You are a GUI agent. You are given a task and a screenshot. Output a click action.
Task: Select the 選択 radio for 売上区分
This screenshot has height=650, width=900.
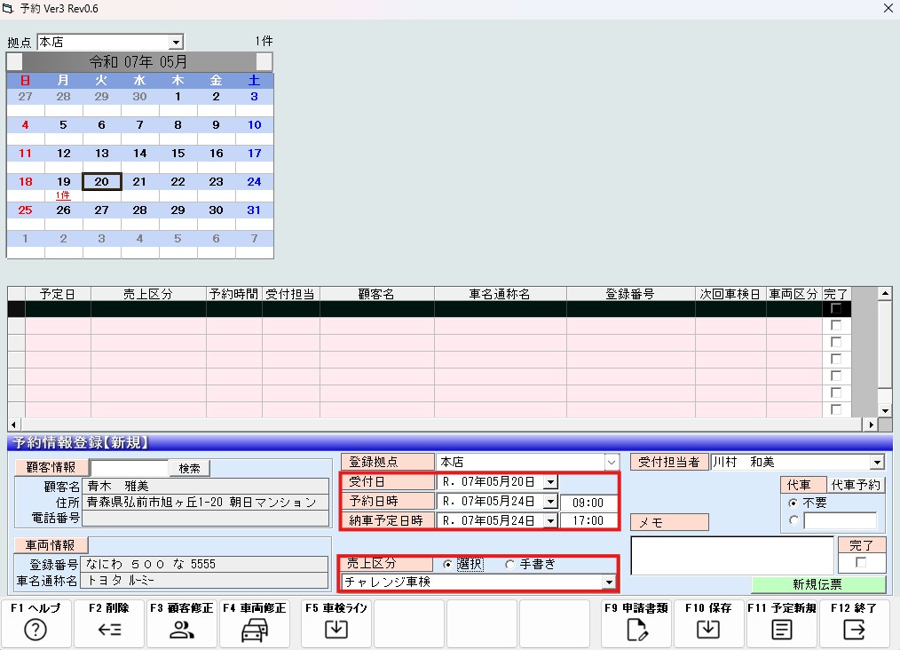point(447,565)
